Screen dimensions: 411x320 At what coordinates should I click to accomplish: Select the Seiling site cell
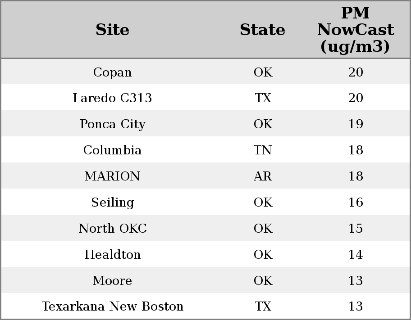click(x=112, y=203)
